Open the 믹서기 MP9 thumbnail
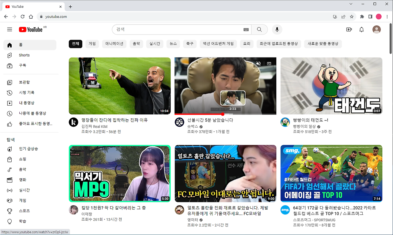 pyautogui.click(x=120, y=173)
